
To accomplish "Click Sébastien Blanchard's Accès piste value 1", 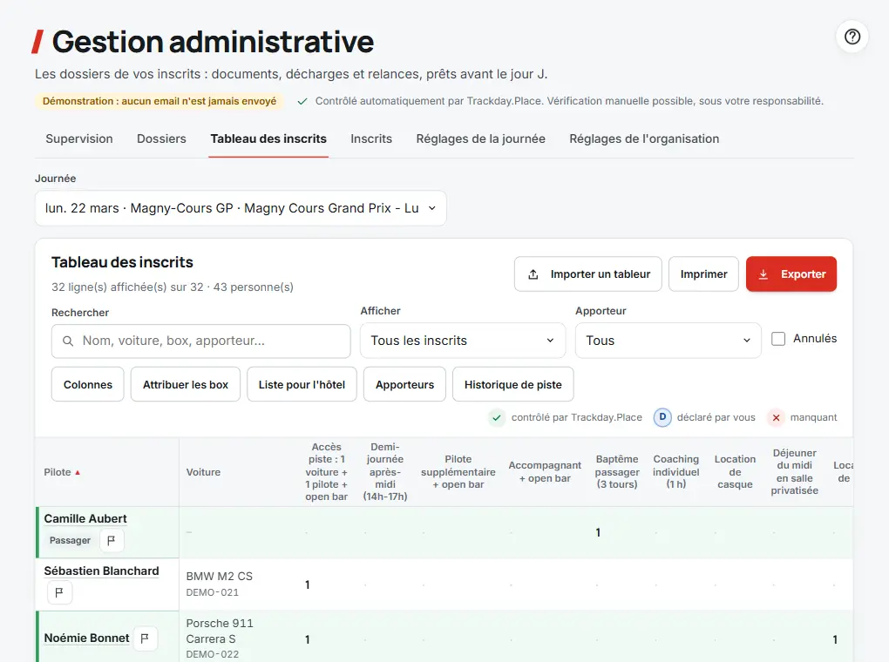I will tap(308, 585).
